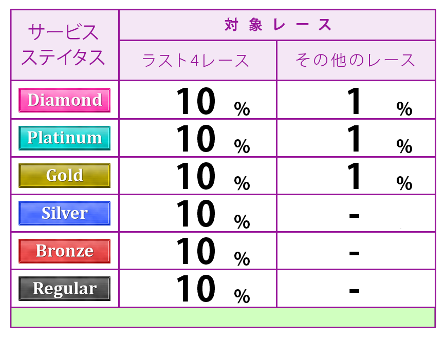Click the red Bronze status badge
Image resolution: width=445 pixels, height=339 pixels.
coord(64,251)
